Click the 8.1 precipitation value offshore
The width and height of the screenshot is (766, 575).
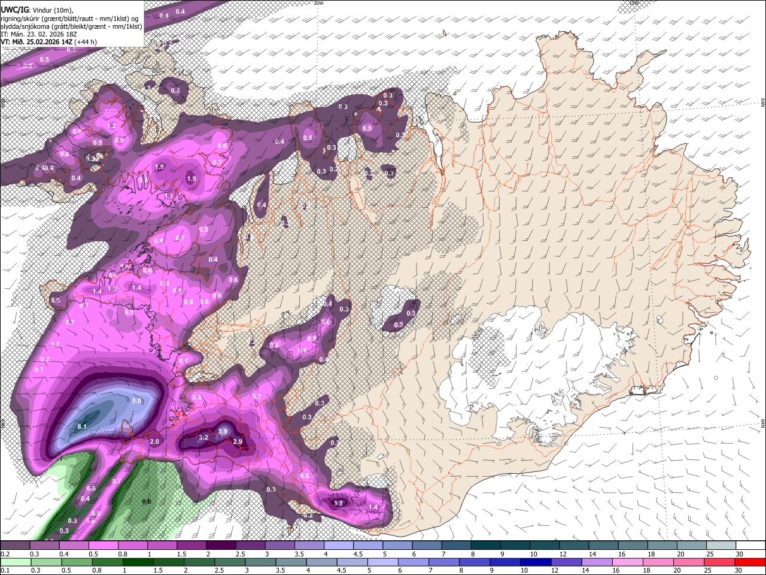83,426
